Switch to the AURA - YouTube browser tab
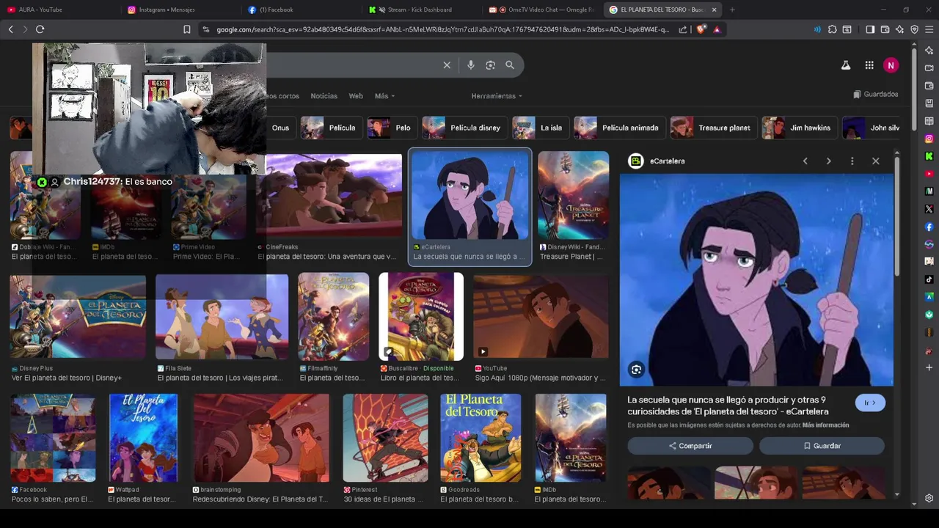939x528 pixels. 61,10
